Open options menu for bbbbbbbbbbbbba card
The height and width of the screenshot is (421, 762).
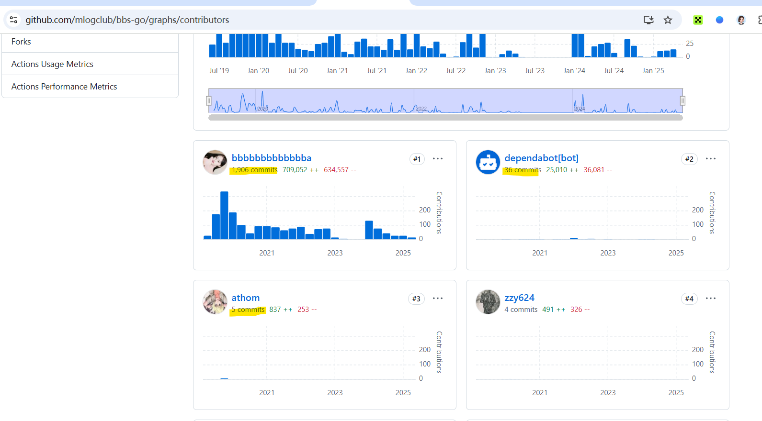(x=438, y=158)
